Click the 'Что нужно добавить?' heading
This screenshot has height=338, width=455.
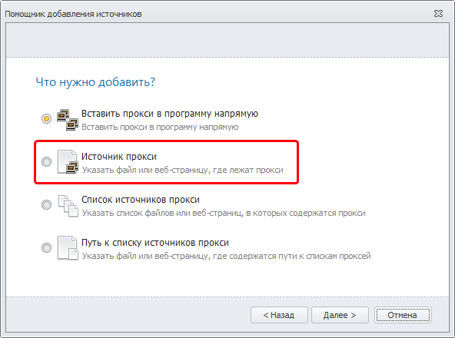tap(95, 82)
